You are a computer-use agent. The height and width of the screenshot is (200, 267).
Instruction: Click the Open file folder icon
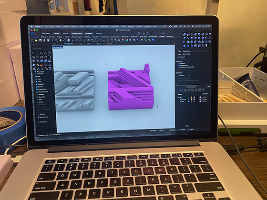(36, 40)
